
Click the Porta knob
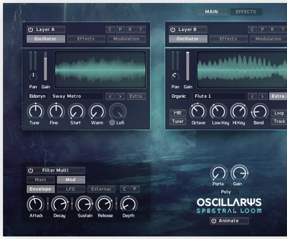218,174
